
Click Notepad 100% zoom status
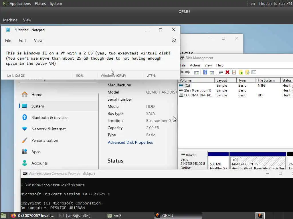(80, 75)
